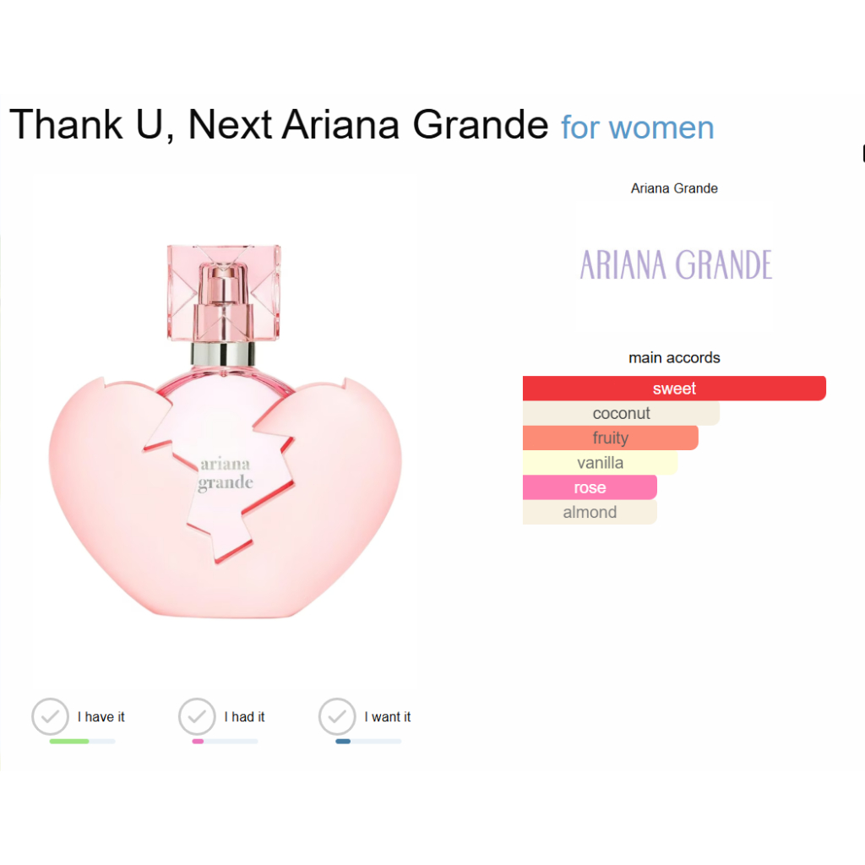
Task: Click the 'main accords' heading
Action: (x=674, y=358)
